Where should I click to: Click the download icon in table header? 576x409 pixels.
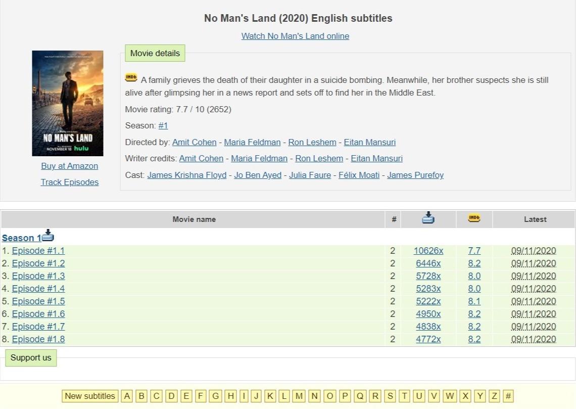coord(428,218)
